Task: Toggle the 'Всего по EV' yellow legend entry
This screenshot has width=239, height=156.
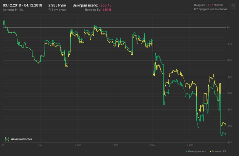Action: point(218,152)
